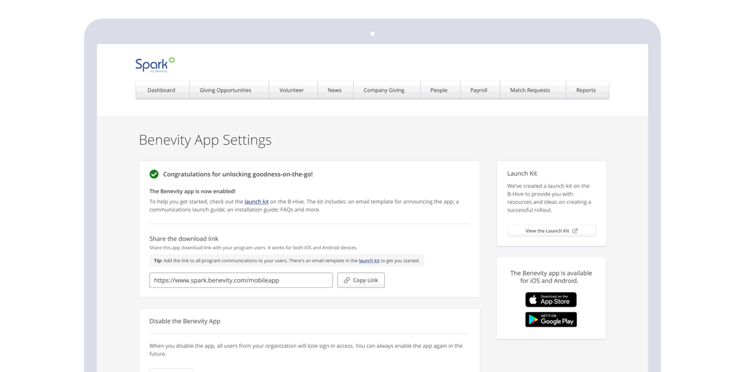The image size is (745, 372).
Task: Click the mobile app download URL field
Action: tap(241, 280)
